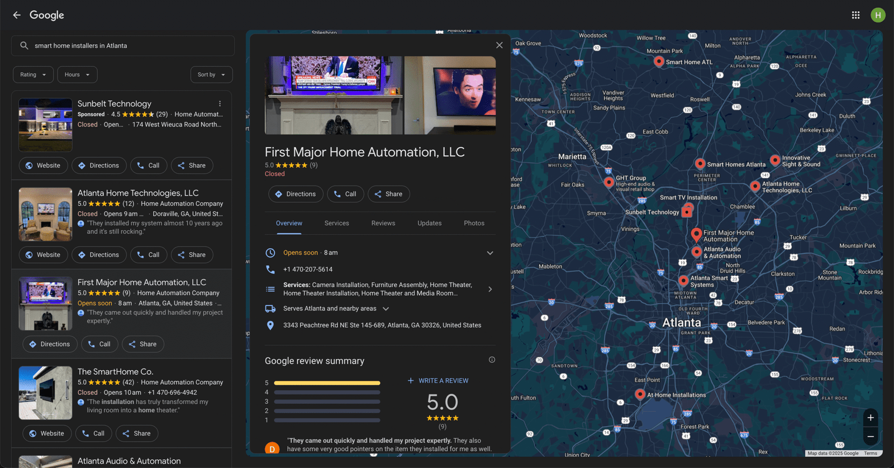Expand the full Services list arrow
This screenshot has width=894, height=468.
click(x=490, y=289)
